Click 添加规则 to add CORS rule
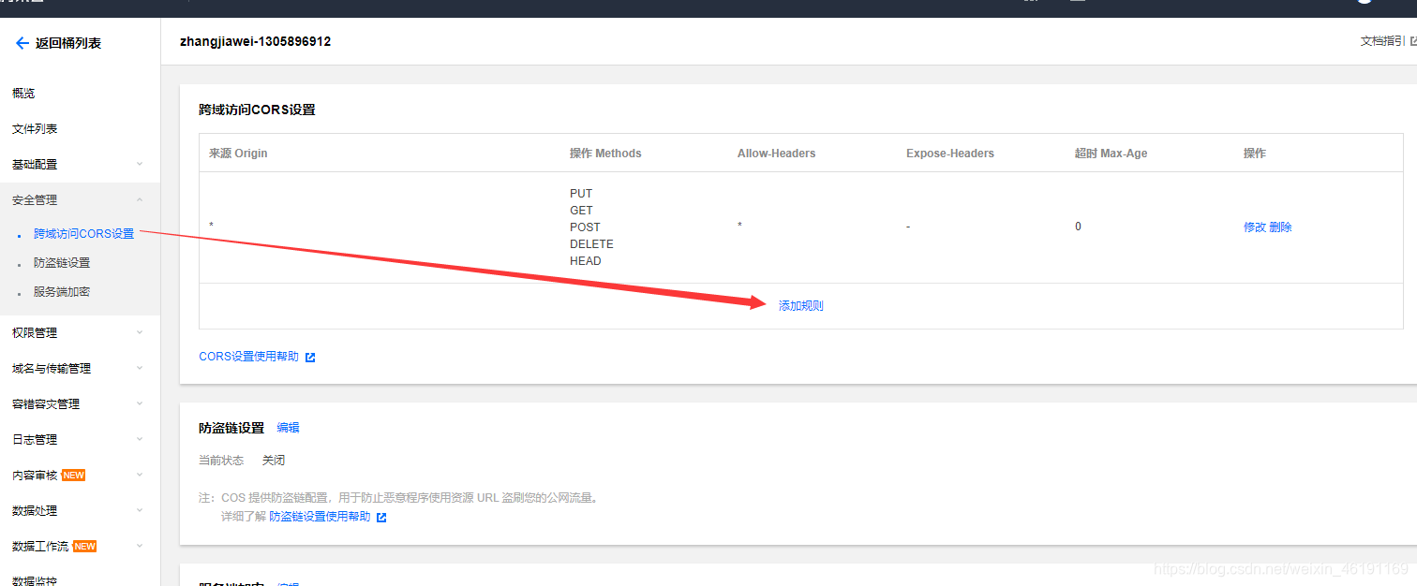 [801, 306]
